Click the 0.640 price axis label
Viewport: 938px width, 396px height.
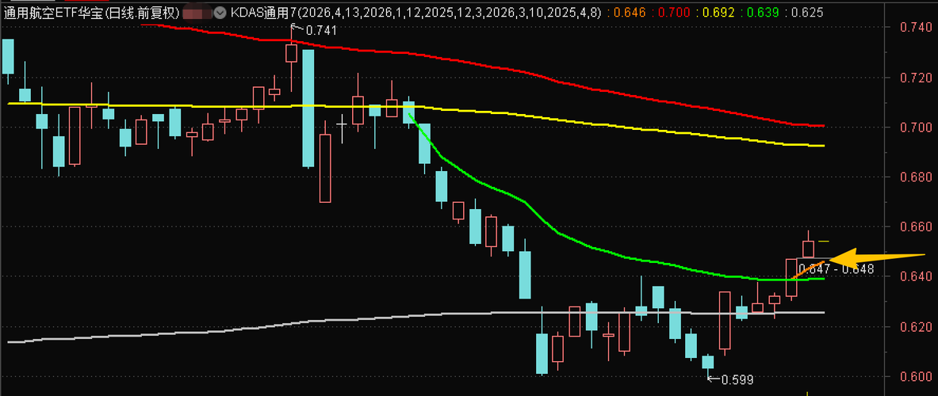pyautogui.click(x=917, y=276)
